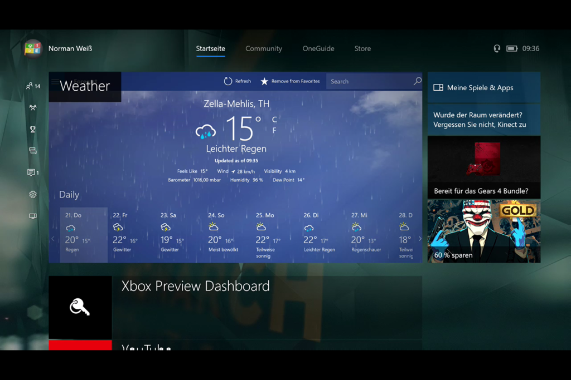Screen dimensions: 571x380
Task: Select the Party icon in the sidebar
Action: click(32, 107)
